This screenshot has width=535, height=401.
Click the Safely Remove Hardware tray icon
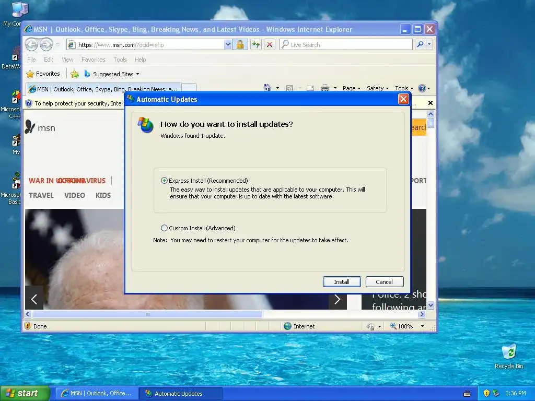496,393
